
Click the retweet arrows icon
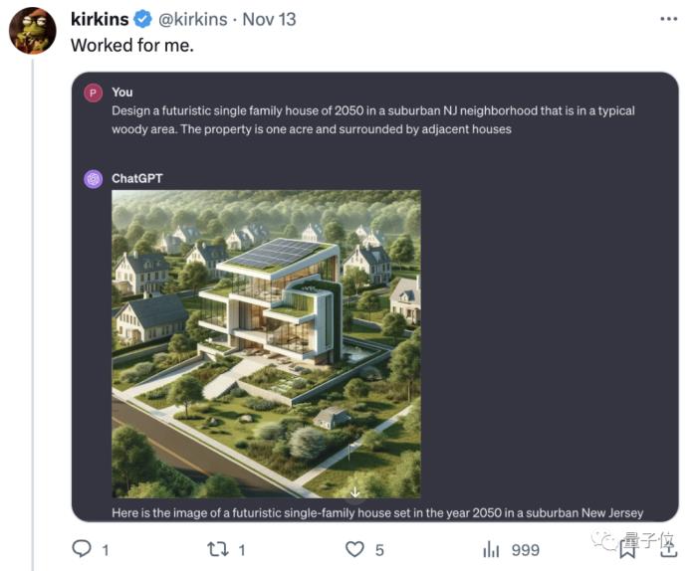click(218, 549)
